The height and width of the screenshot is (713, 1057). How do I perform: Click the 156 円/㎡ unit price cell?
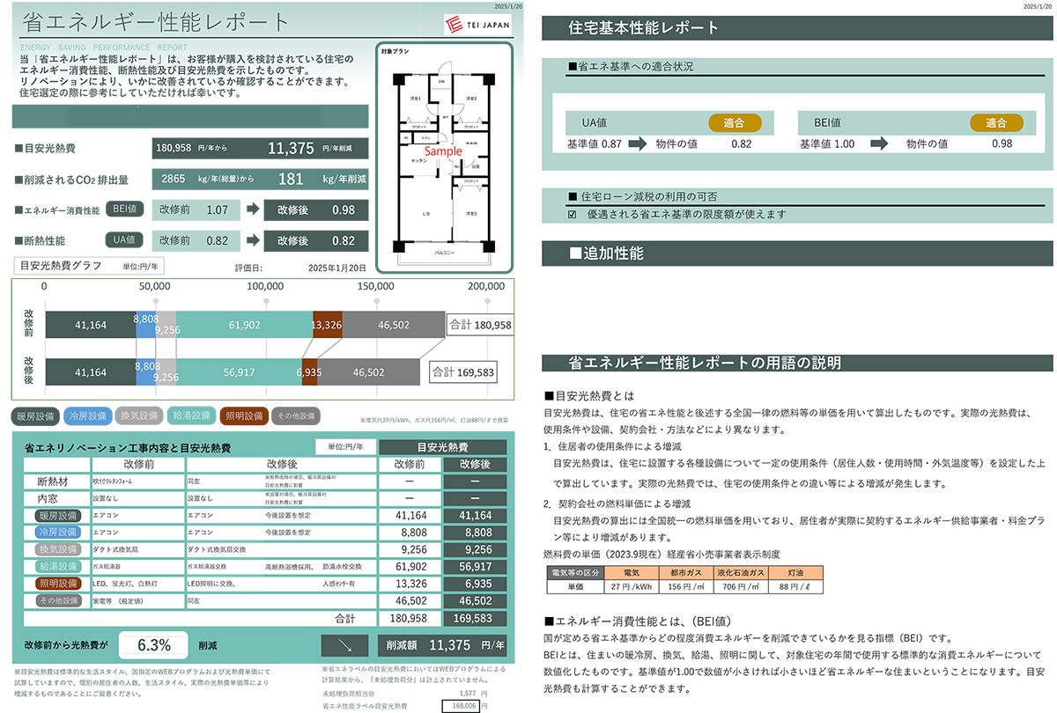[684, 585]
